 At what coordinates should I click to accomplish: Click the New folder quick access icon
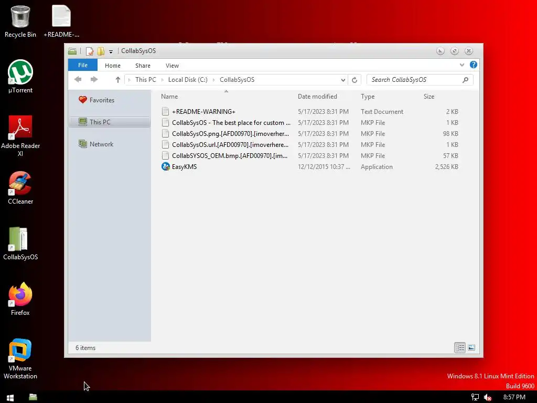click(101, 51)
